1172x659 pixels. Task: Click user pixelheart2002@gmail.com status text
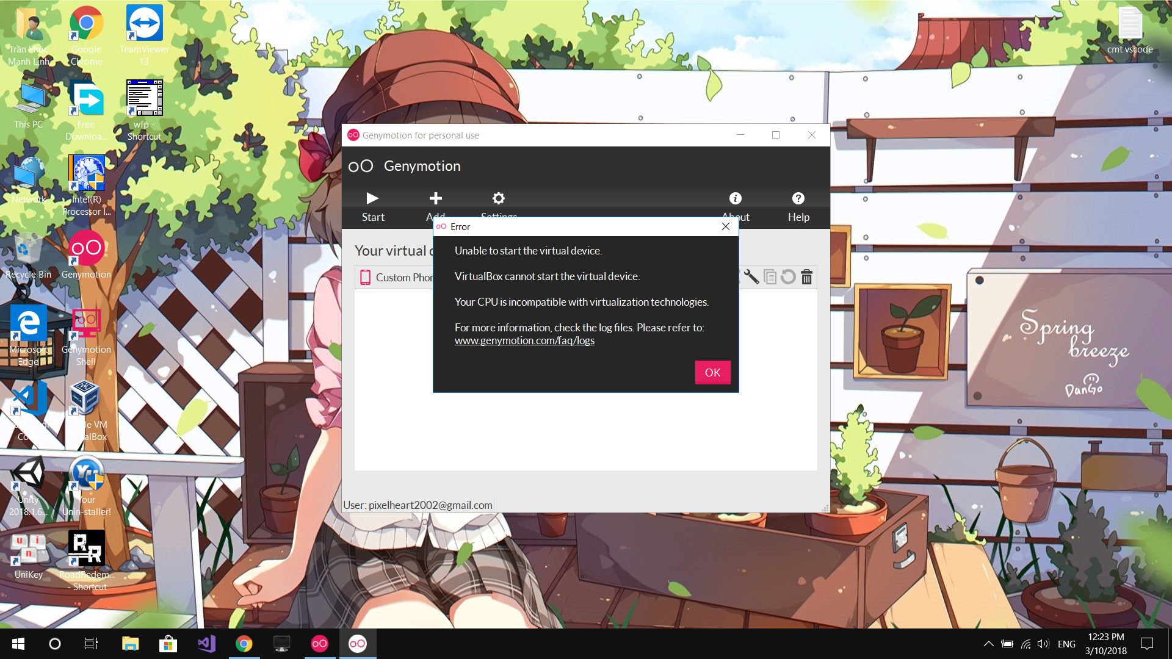pyautogui.click(x=418, y=505)
